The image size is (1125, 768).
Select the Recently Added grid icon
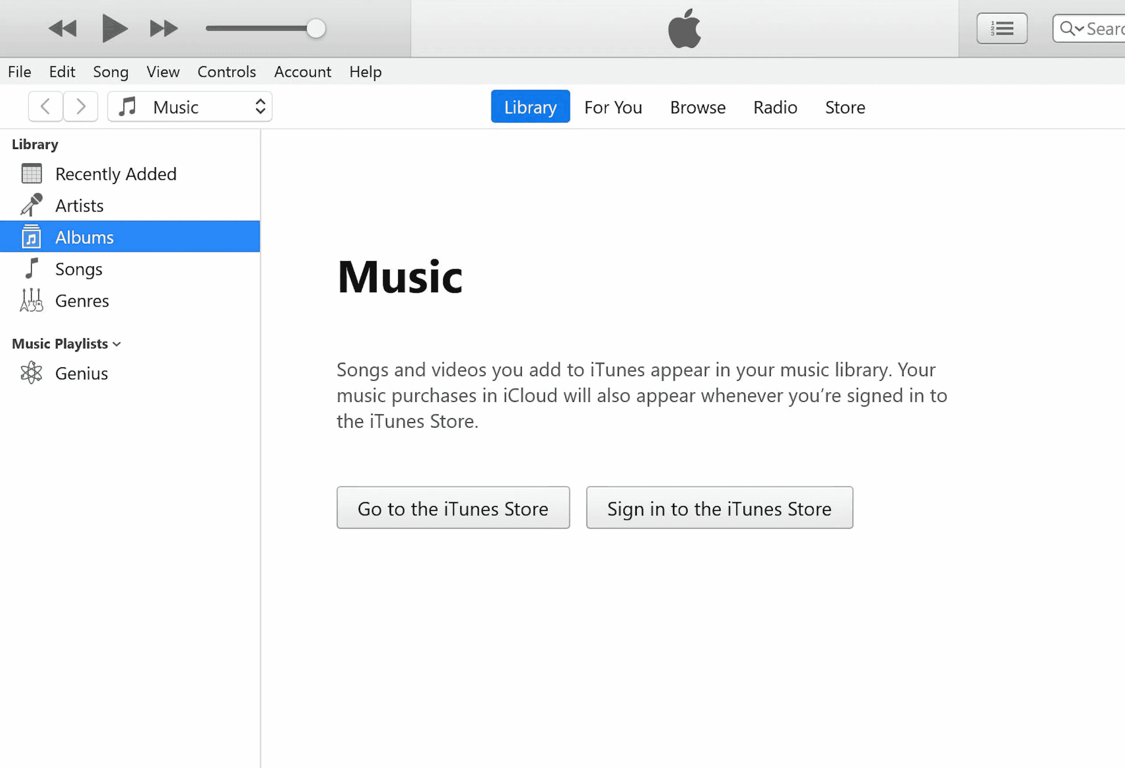(31, 173)
